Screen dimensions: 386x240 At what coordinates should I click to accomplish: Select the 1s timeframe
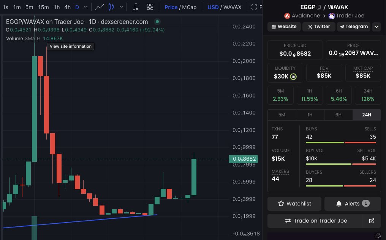point(5,7)
